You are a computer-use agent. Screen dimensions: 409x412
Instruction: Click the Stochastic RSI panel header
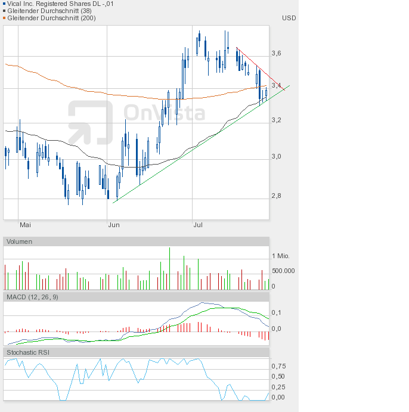(x=28, y=352)
